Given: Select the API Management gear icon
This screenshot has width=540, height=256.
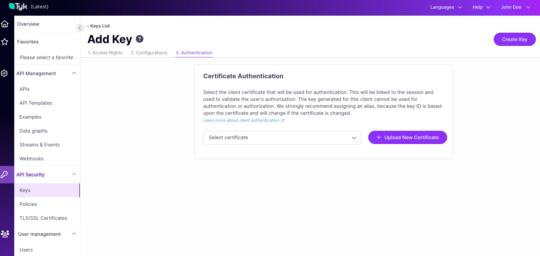Looking at the screenshot, I should click(x=5, y=73).
